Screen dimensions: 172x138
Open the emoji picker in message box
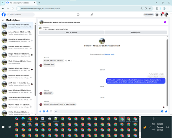pos(162,111)
